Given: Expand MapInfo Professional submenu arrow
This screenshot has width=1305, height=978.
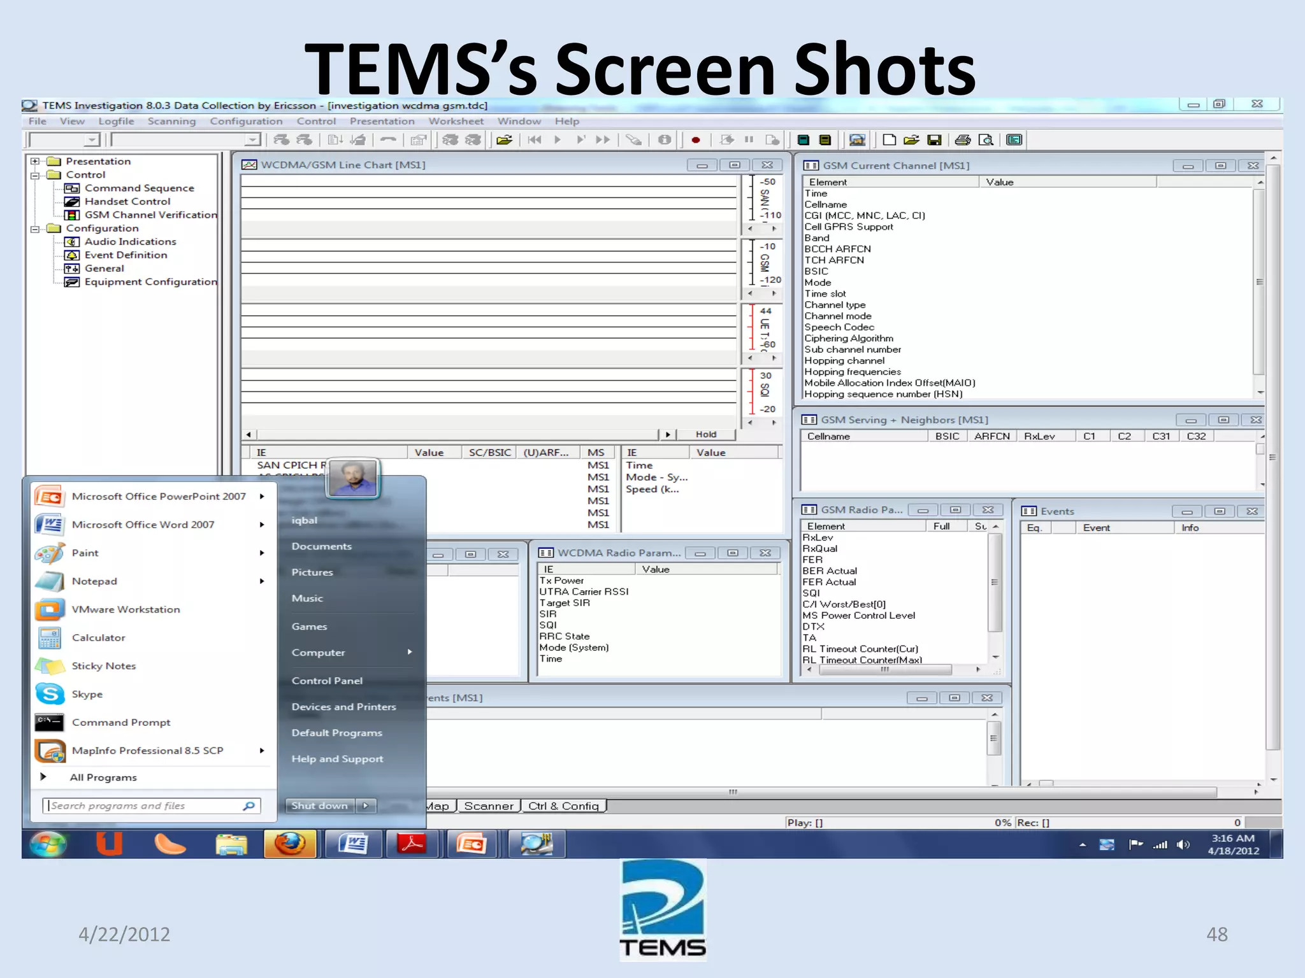Looking at the screenshot, I should point(262,750).
